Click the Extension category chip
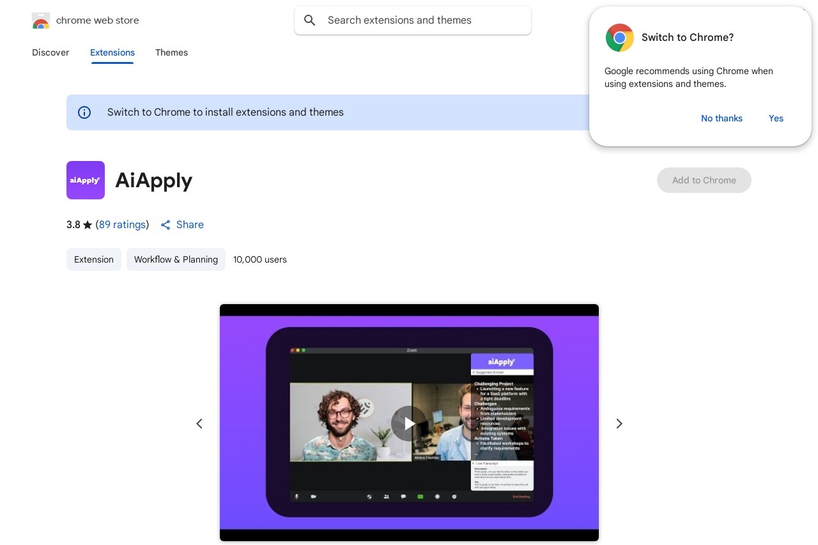 tap(94, 259)
